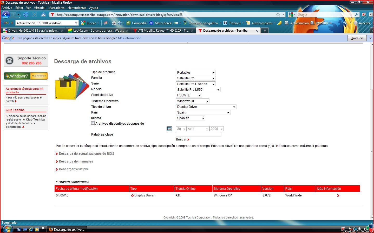Open the Familia dropdown showing Satellite Pro
374x233 pixels.
click(x=196, y=78)
